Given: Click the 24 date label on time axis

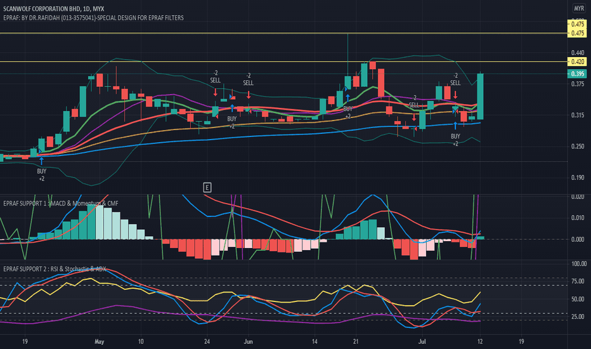Looking at the screenshot, I should [207, 341].
